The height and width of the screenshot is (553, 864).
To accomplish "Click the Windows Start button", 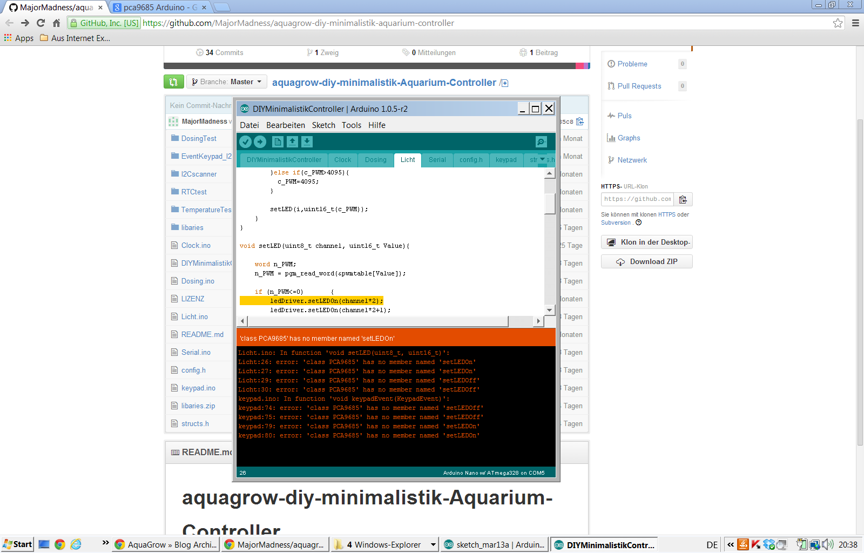I will point(18,544).
